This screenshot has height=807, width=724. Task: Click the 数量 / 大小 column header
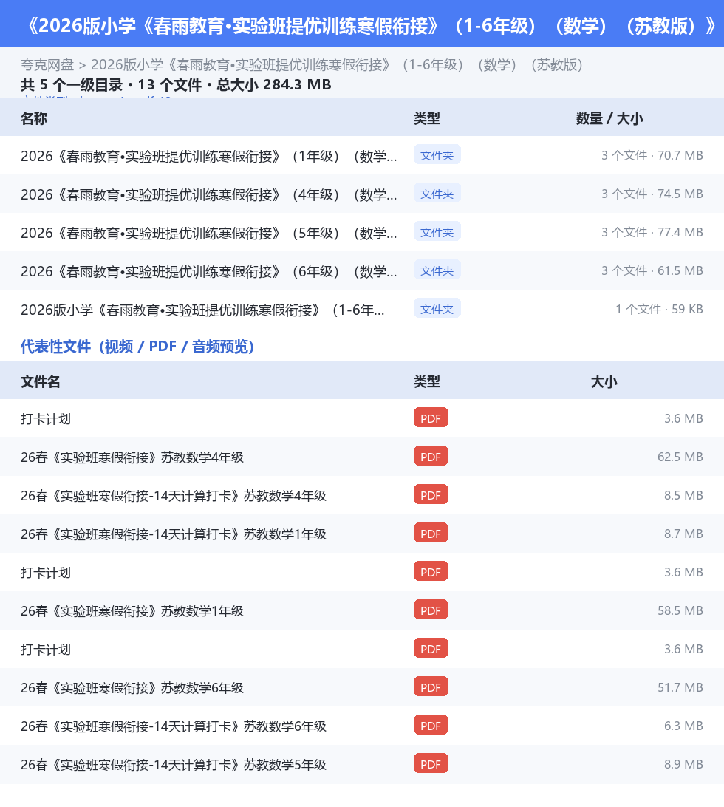click(x=609, y=118)
